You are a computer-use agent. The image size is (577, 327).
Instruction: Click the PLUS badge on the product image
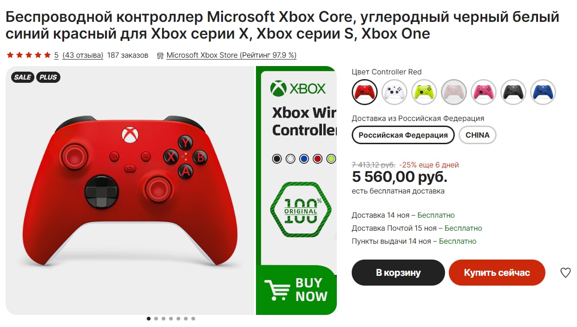(x=48, y=77)
